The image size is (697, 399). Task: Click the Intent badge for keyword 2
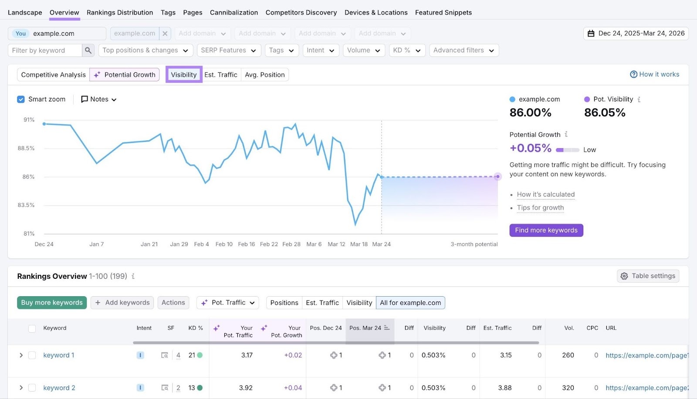[140, 388]
